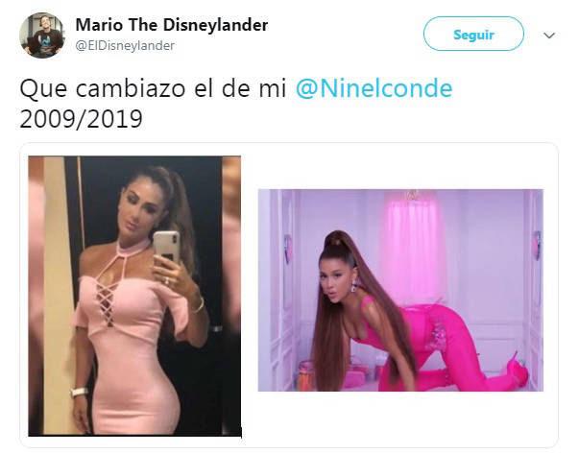Screen dimensions: 579x454
Task: Click the Mario The Disneylander display name
Action: 171,25
